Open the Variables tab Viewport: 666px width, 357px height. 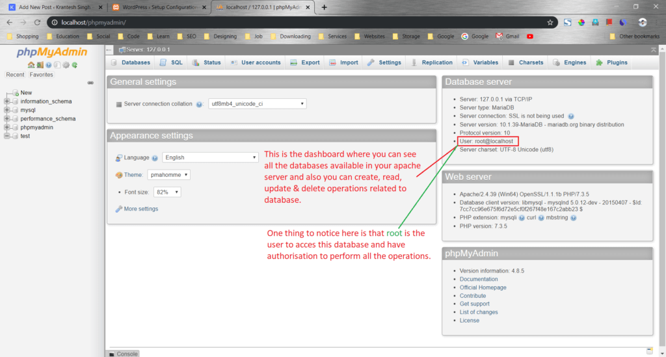coord(480,62)
